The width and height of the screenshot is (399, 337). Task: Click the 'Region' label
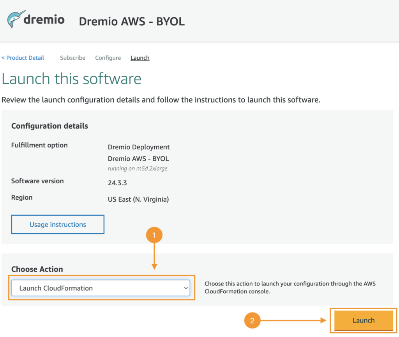click(x=22, y=197)
